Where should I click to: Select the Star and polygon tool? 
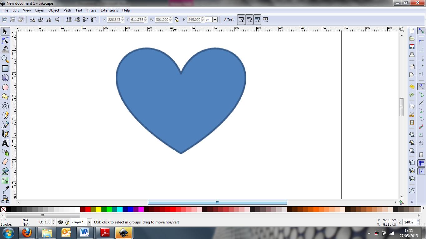coord(5,96)
